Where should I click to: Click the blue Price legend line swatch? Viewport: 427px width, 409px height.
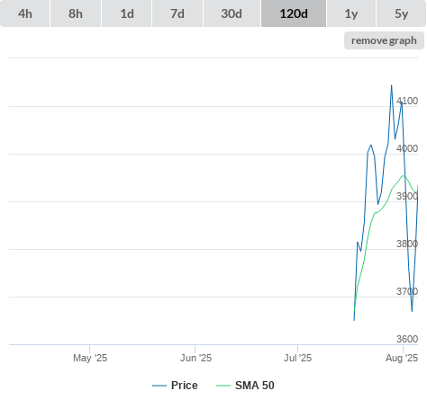click(159, 386)
